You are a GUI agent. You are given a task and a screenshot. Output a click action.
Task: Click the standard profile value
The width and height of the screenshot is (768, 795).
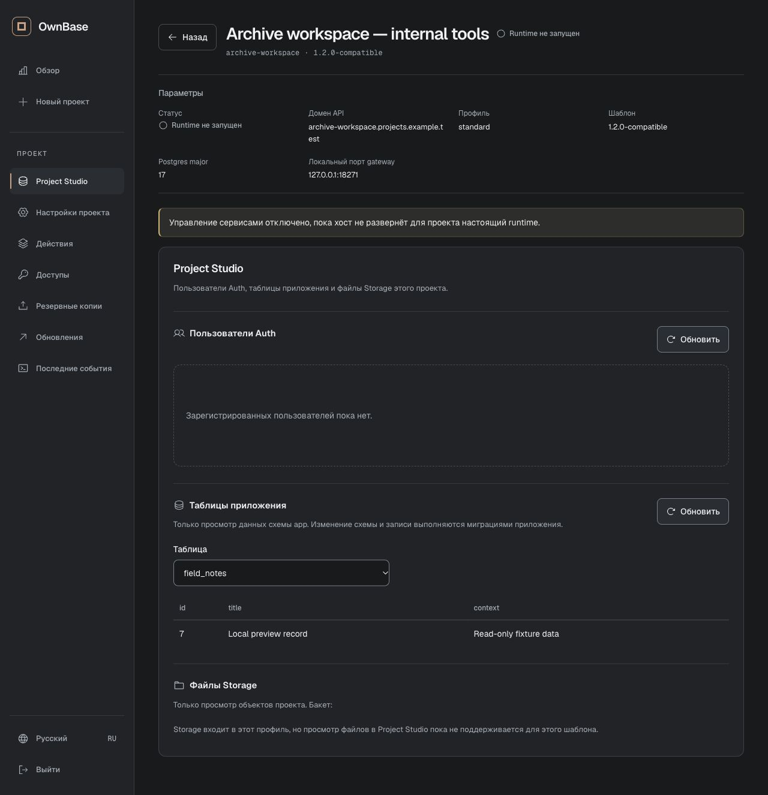474,127
